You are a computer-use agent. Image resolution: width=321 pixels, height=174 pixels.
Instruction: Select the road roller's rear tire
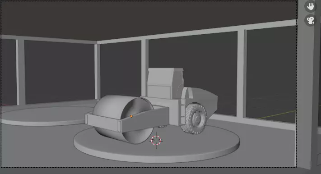click(x=195, y=119)
